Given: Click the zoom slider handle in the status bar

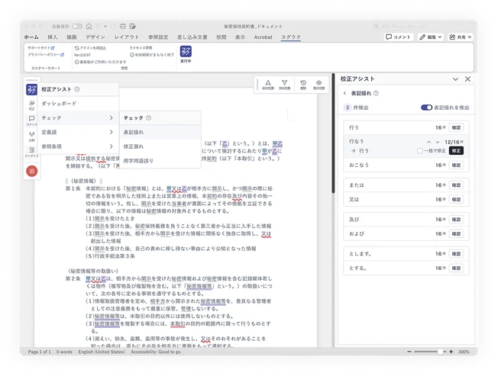Looking at the screenshot, I should 440,352.
